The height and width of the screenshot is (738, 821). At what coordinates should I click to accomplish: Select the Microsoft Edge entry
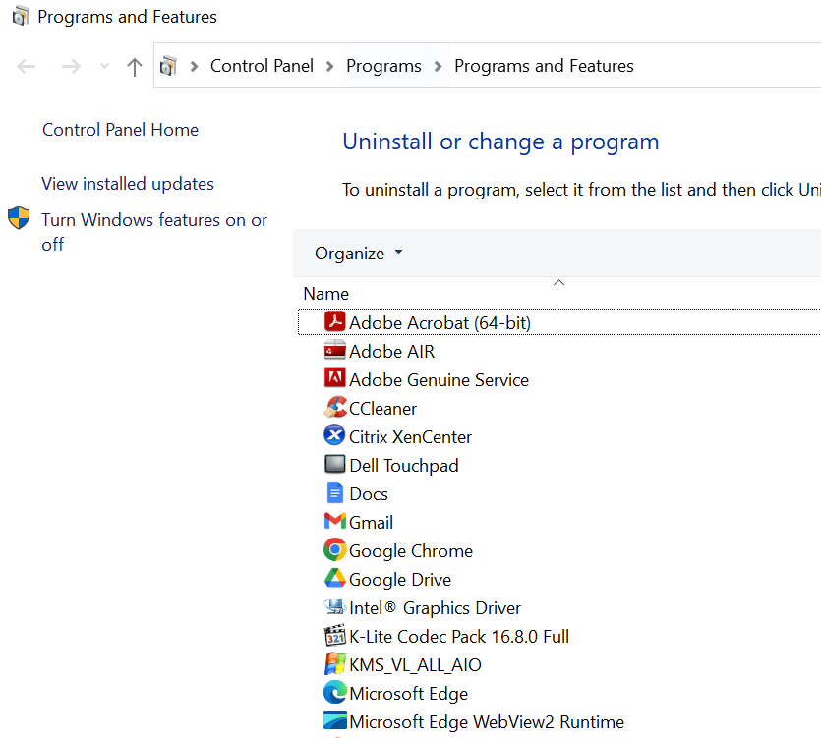pos(408,694)
